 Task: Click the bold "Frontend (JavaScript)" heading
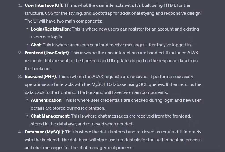coord(47,53)
